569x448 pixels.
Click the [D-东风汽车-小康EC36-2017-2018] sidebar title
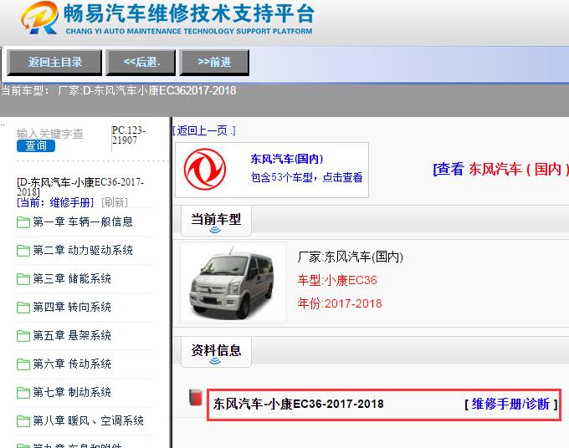[x=80, y=186]
